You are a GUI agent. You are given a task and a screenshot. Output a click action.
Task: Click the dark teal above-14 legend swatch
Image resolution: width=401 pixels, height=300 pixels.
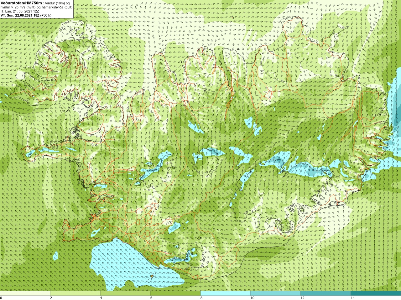click(376, 293)
